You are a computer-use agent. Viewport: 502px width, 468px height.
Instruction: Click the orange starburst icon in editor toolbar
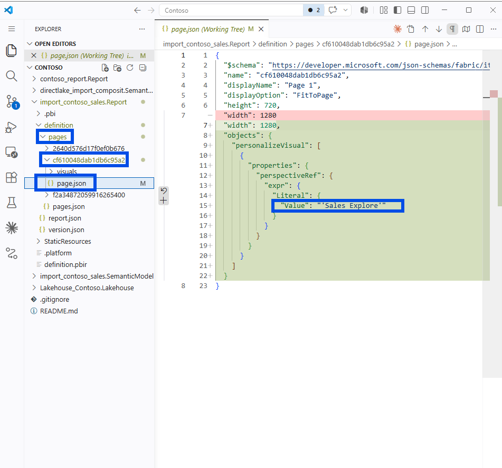coord(397,29)
